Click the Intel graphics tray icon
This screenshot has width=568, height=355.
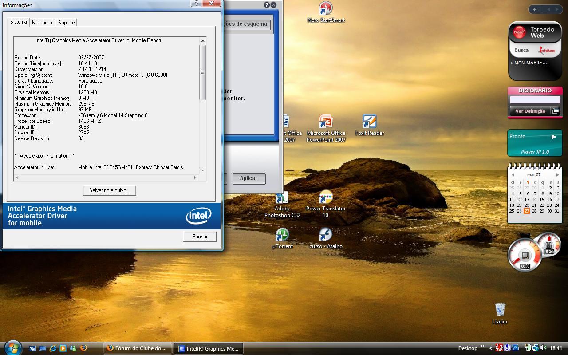coord(515,348)
